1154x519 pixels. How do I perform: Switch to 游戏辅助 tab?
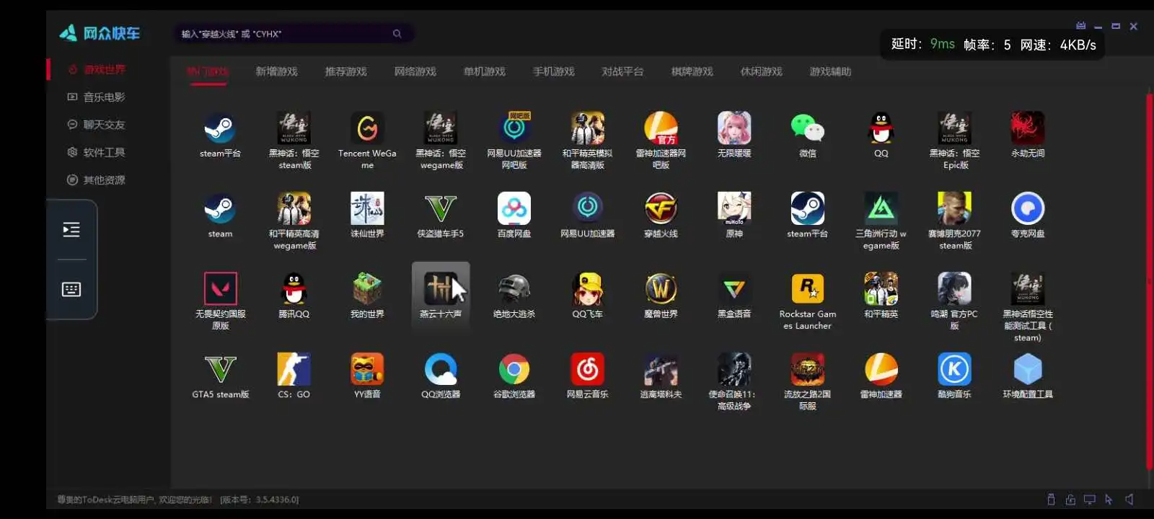831,71
